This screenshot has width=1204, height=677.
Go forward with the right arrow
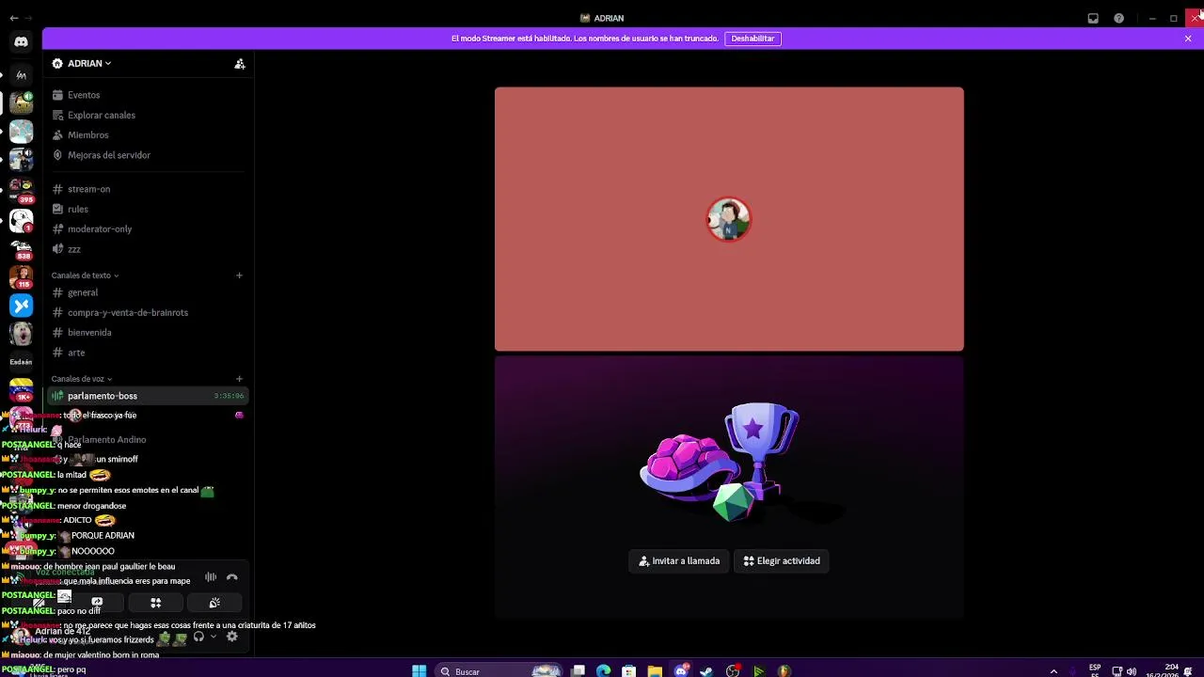click(27, 18)
